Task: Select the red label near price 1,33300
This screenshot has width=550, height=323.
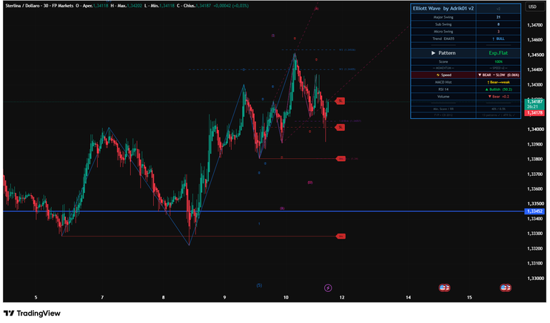Action: click(341, 236)
